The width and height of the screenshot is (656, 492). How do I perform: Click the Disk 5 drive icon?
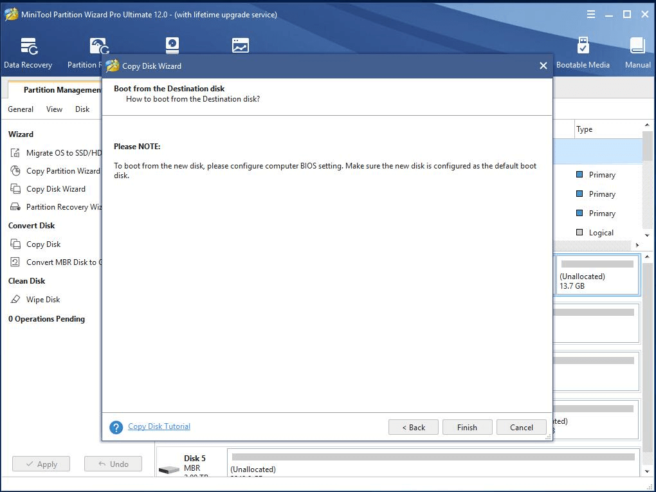[x=169, y=470]
